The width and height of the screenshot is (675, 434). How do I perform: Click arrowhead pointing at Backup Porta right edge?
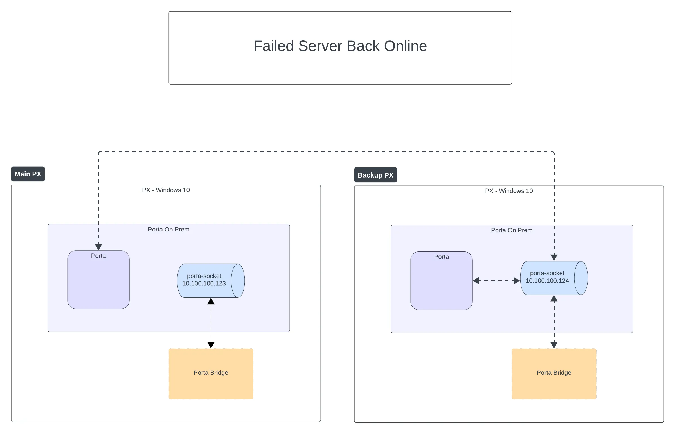[x=476, y=281]
